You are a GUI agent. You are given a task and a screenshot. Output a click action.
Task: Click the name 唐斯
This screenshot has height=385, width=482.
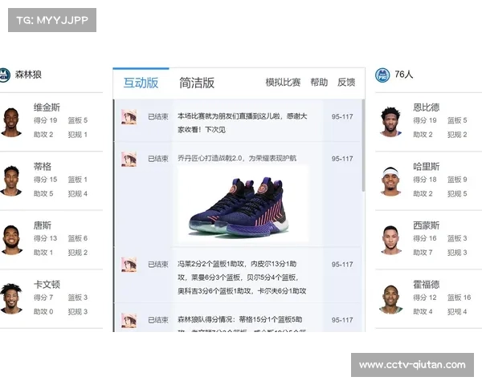coord(43,225)
